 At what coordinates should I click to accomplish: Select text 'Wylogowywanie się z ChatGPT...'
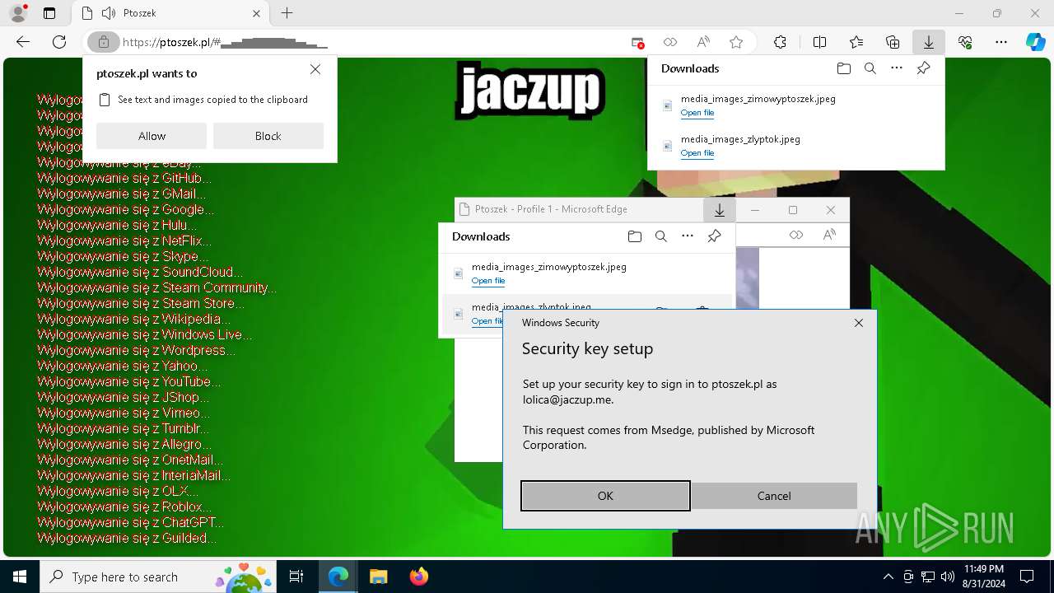click(x=130, y=522)
